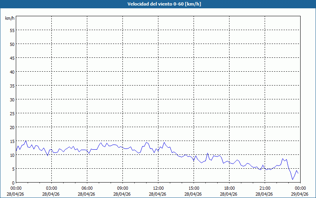
Task: Click the 15:00 time marker
Action: tap(194, 188)
